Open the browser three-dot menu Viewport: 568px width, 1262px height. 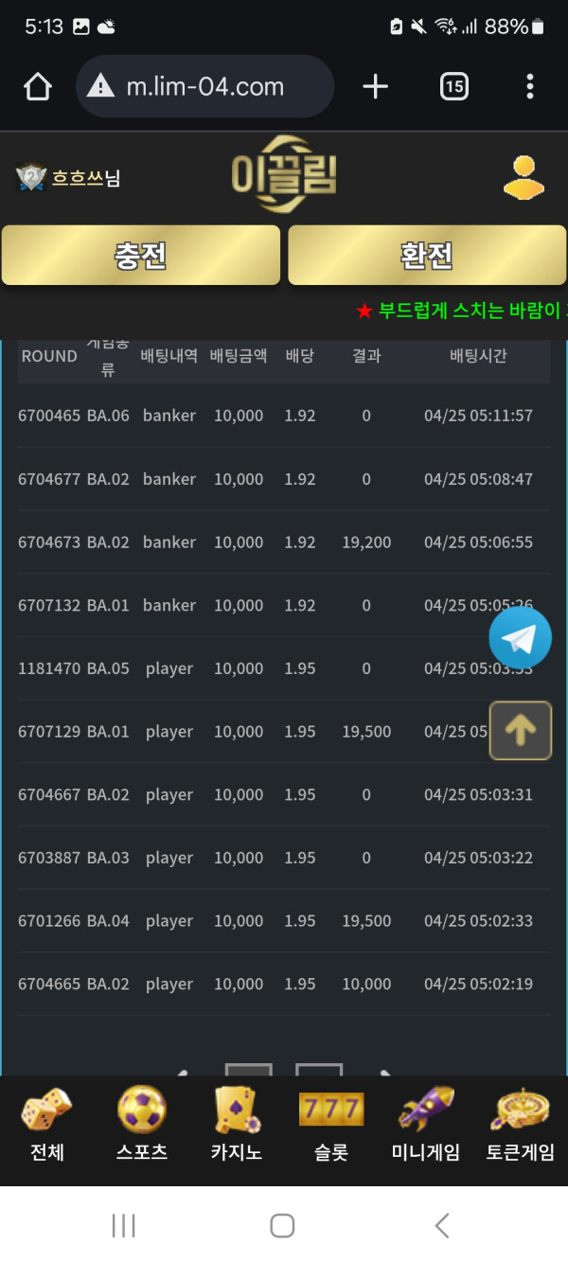click(x=530, y=87)
